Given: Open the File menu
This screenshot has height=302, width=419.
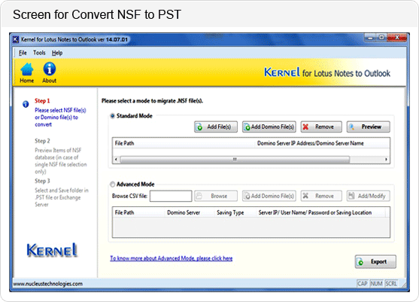Looking at the screenshot, I should (x=23, y=53).
